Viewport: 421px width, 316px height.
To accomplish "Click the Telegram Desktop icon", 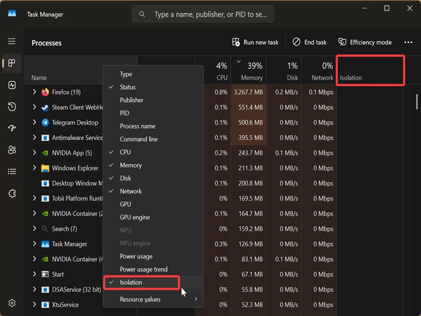I will [45, 123].
